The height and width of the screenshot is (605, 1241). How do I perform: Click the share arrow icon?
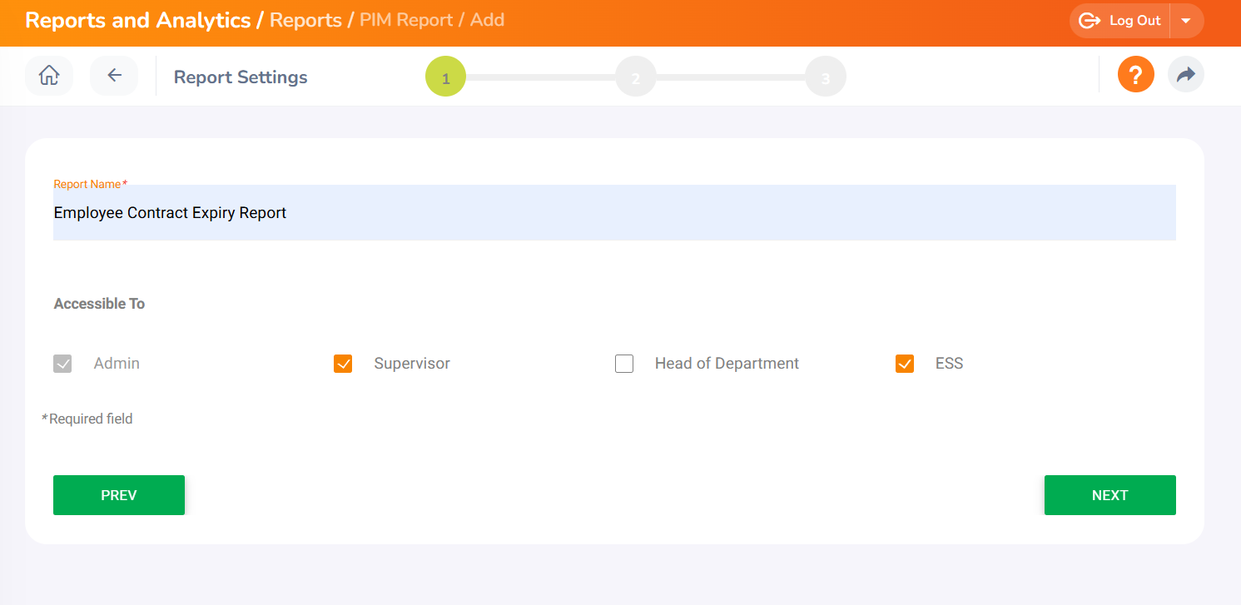pyautogui.click(x=1185, y=75)
